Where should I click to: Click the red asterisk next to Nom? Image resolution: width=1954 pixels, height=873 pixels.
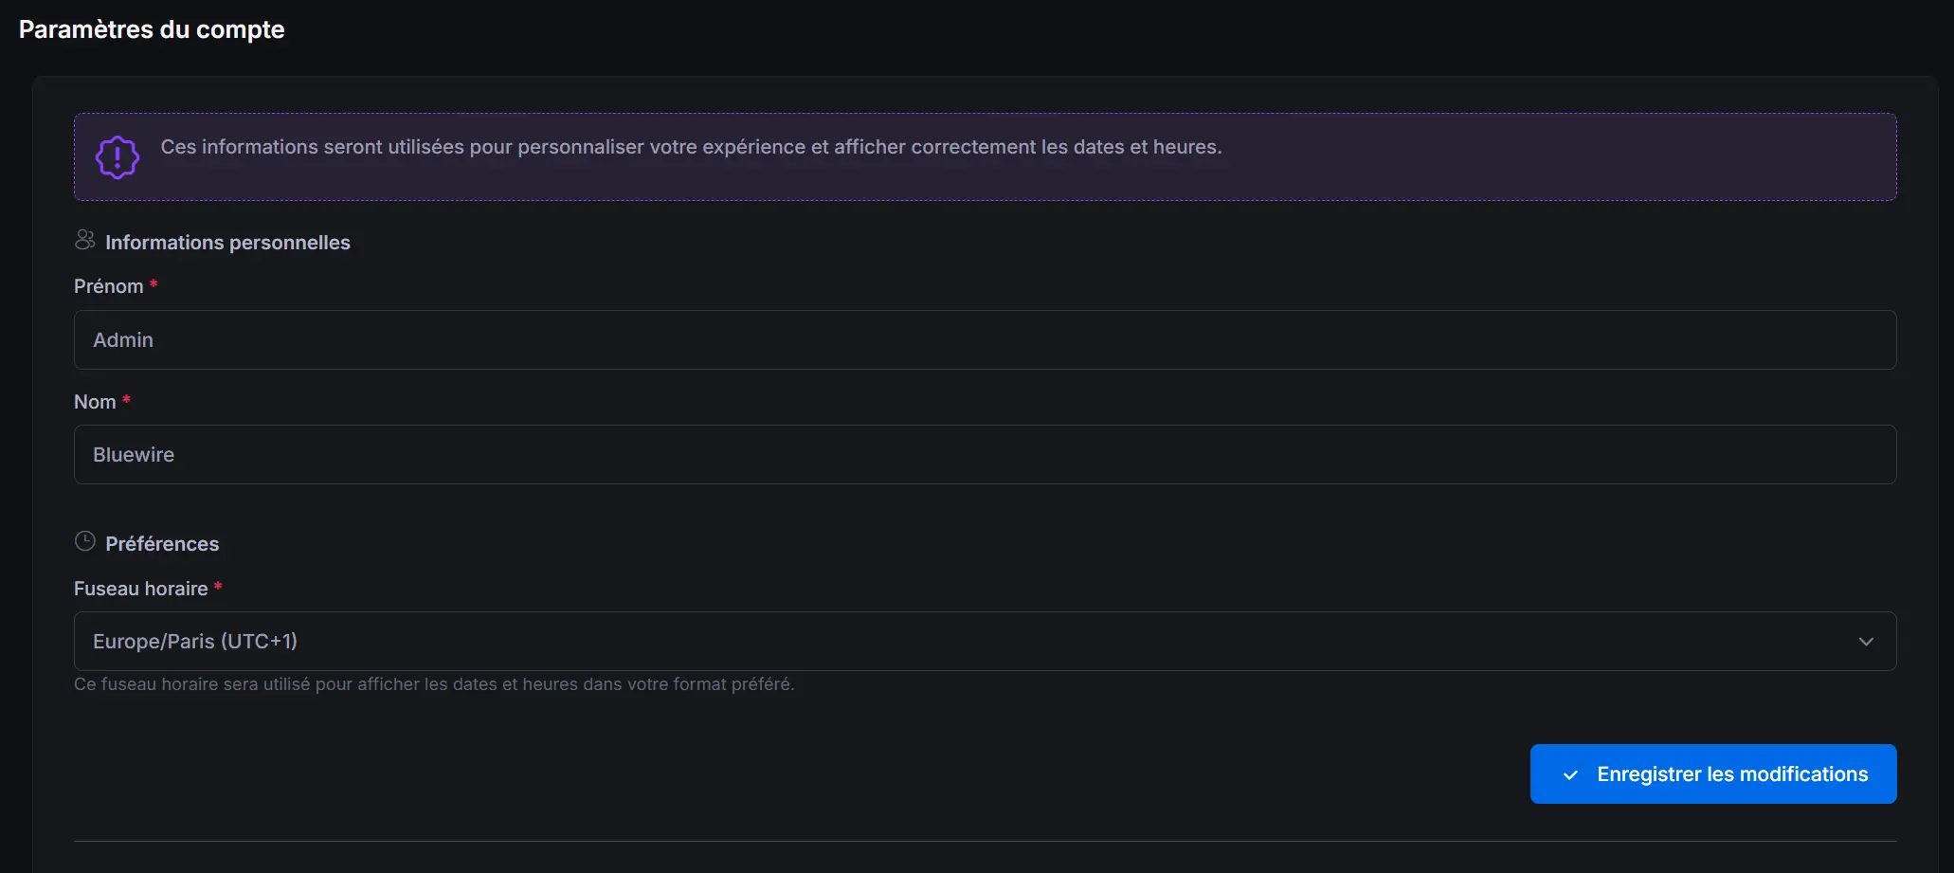point(126,400)
